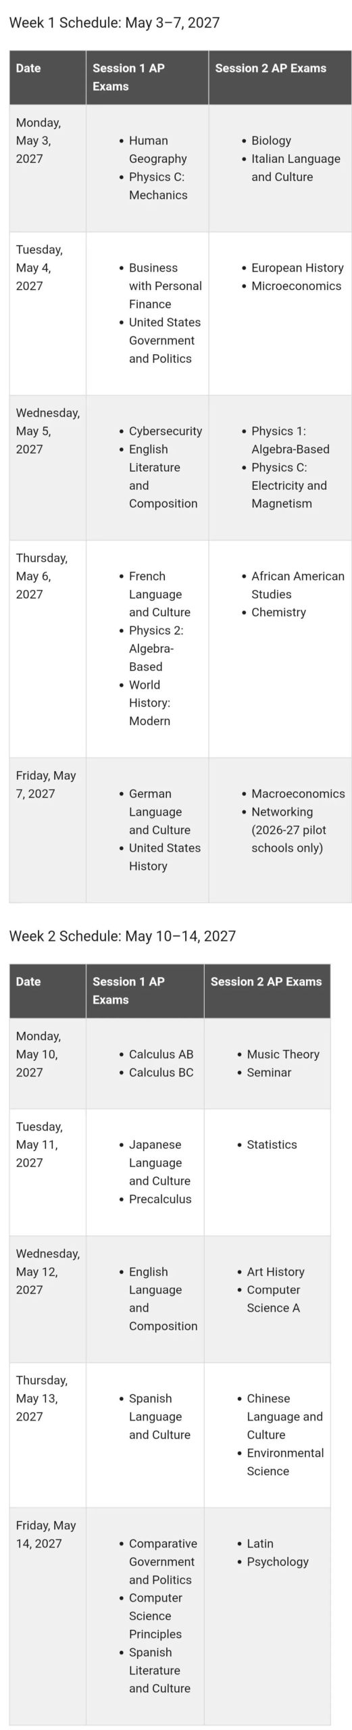Image resolution: width=352 pixels, height=1730 pixels.
Task: Select Business with Personal Finance exam
Action: pyautogui.click(x=166, y=286)
